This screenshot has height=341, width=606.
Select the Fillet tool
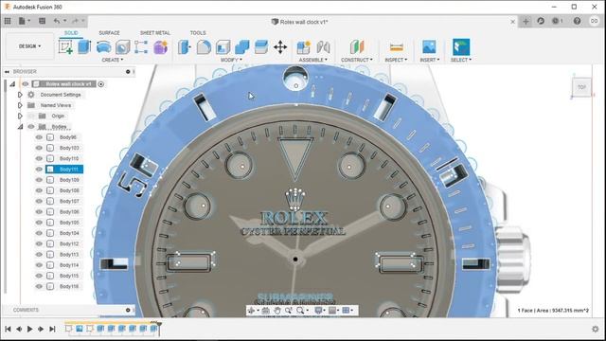coord(204,47)
